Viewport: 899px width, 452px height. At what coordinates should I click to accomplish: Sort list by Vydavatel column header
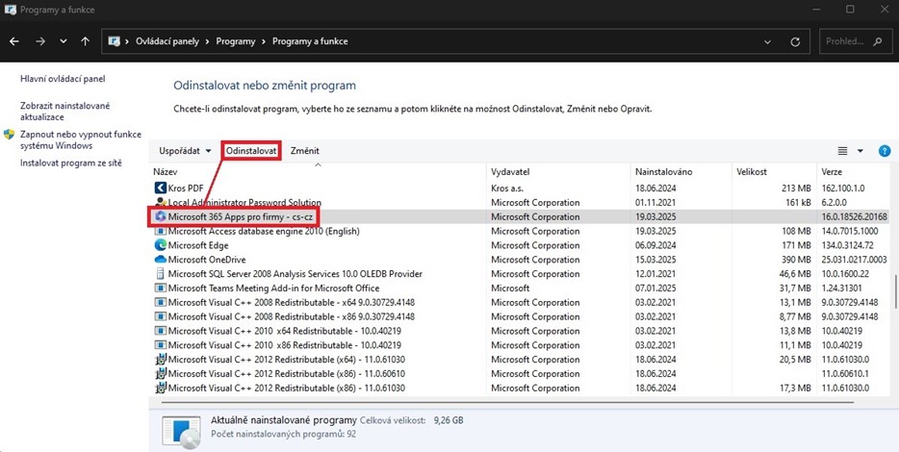(x=510, y=171)
